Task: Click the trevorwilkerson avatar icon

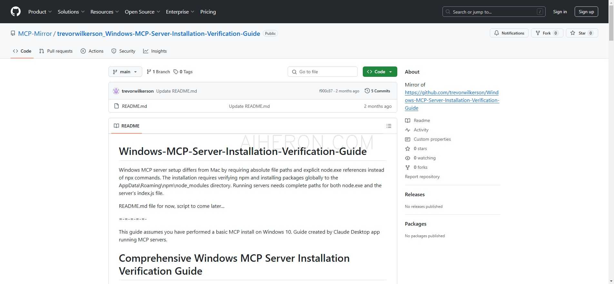Action: pos(116,91)
